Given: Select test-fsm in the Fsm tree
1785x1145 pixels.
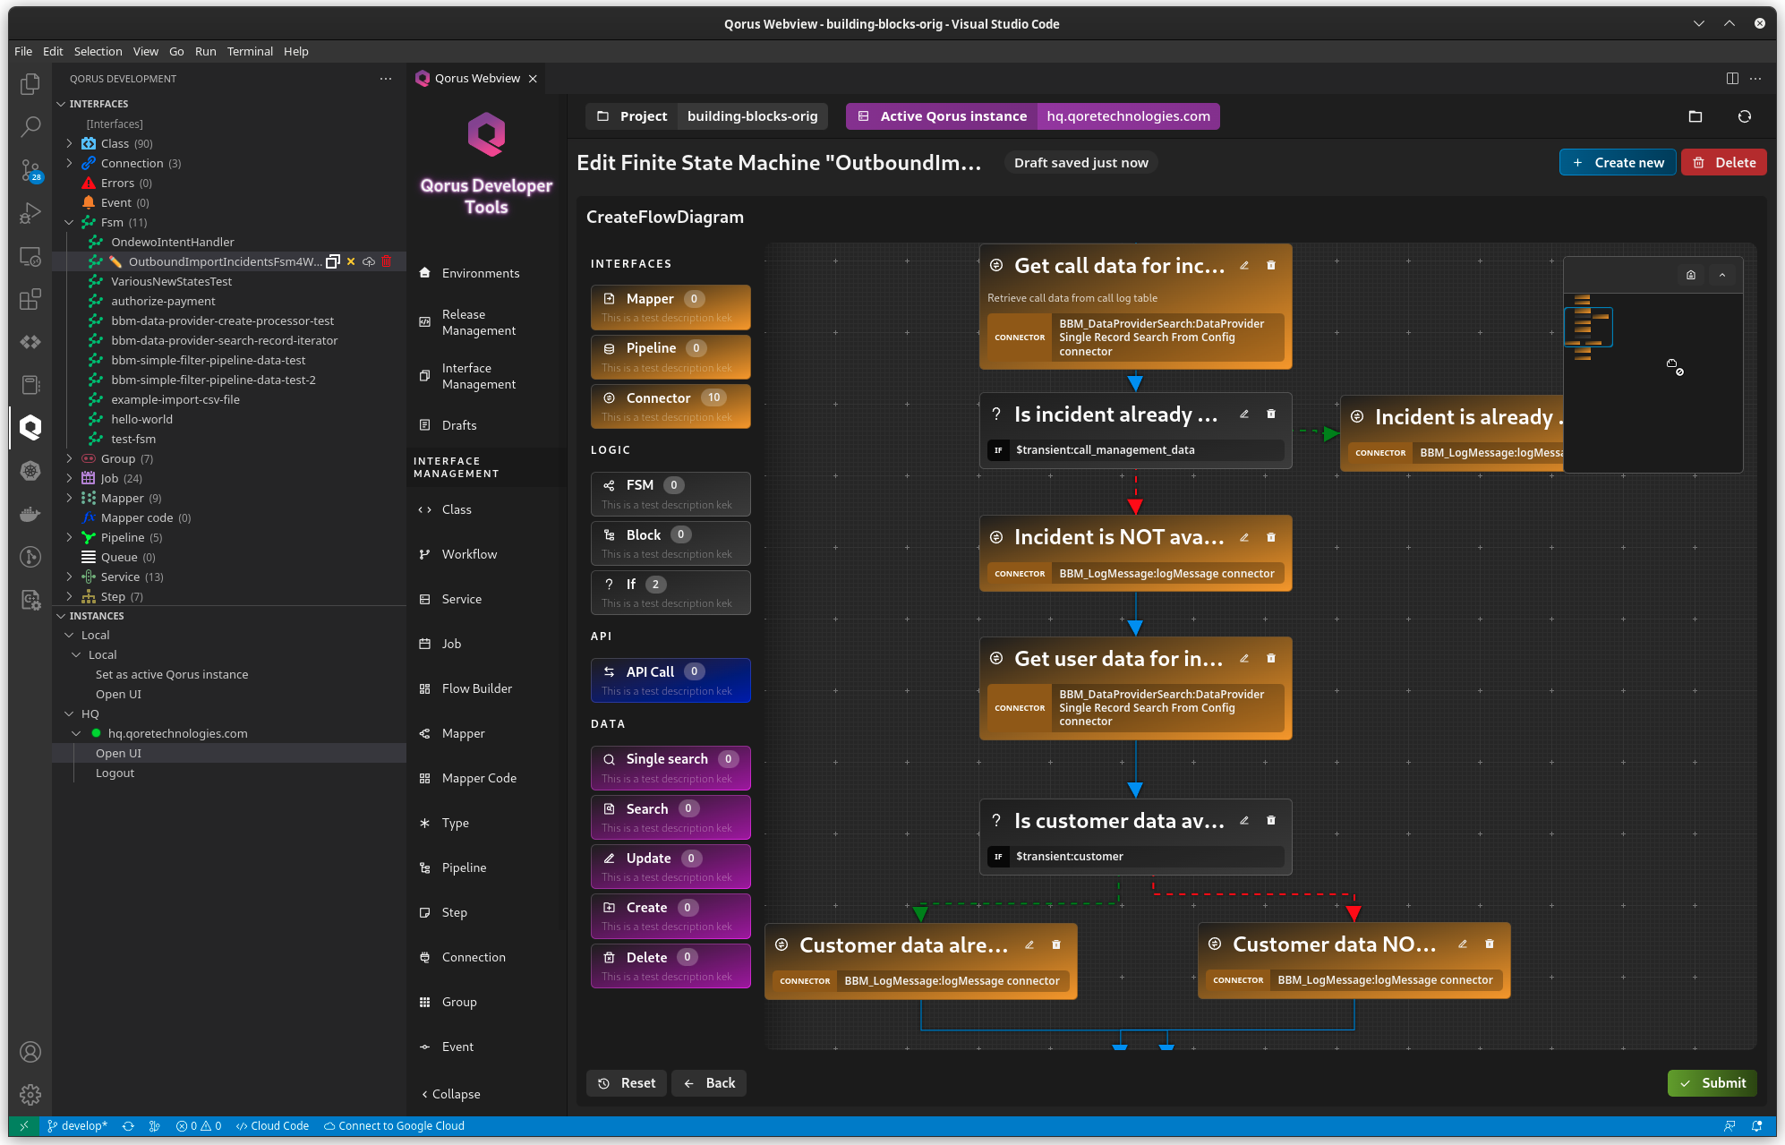Looking at the screenshot, I should pos(133,439).
